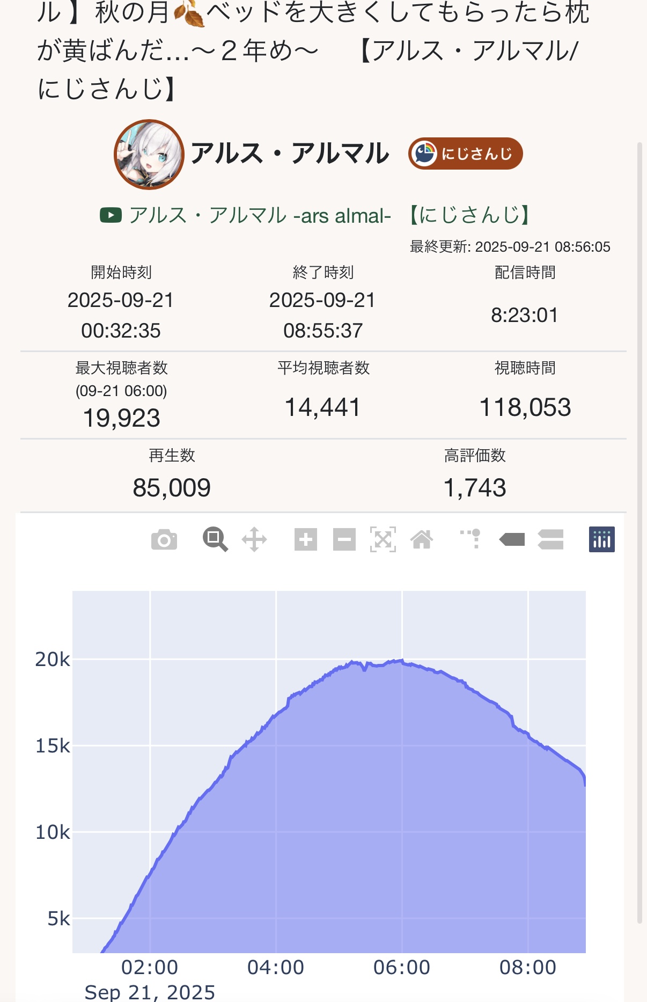
Task: Click the Plotly logo icon
Action: (x=602, y=539)
